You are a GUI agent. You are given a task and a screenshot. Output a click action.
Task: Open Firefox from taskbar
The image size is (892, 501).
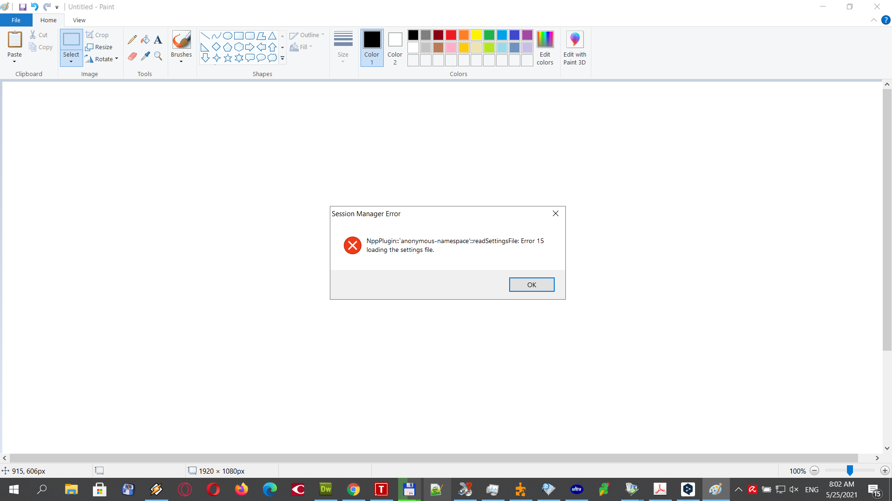coord(242,489)
